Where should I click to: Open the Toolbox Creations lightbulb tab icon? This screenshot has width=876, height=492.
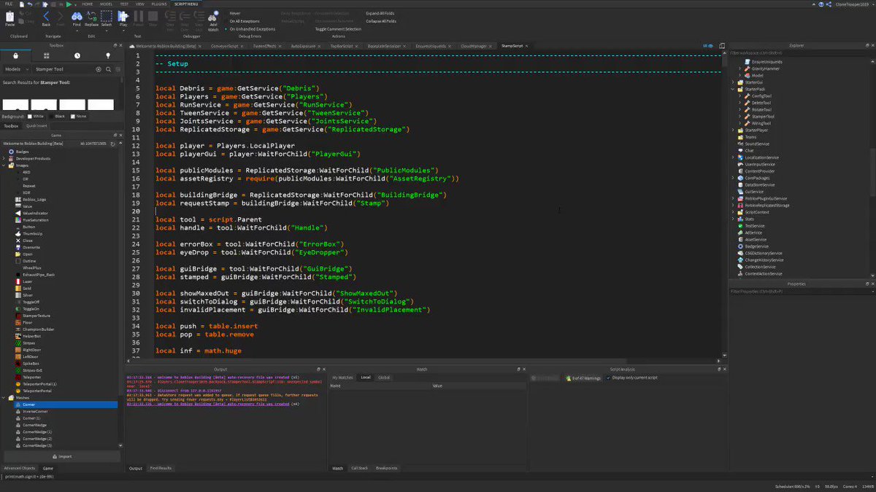click(108, 55)
